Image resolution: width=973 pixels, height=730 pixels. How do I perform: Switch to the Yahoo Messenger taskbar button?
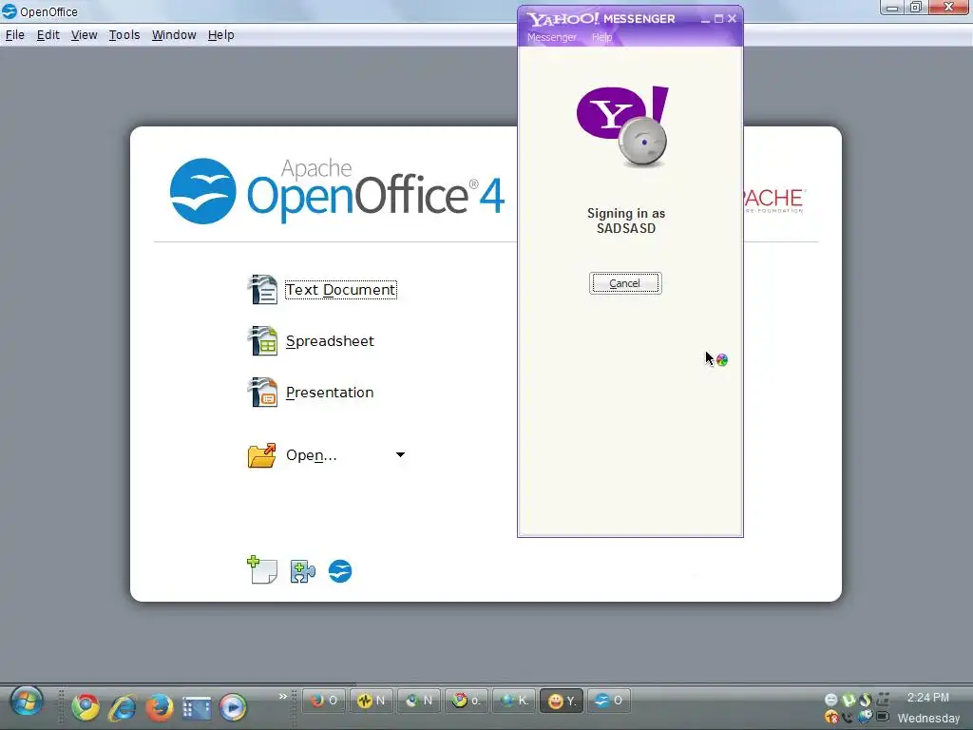562,701
